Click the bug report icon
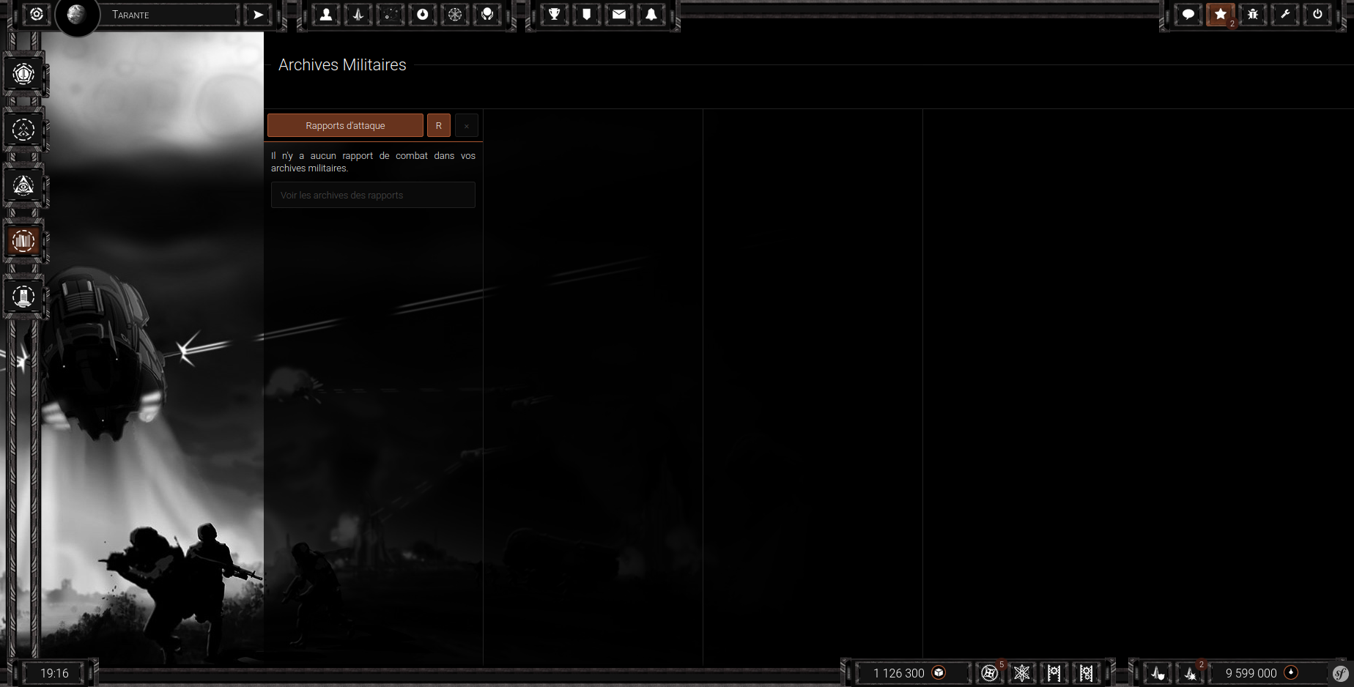 [1253, 15]
